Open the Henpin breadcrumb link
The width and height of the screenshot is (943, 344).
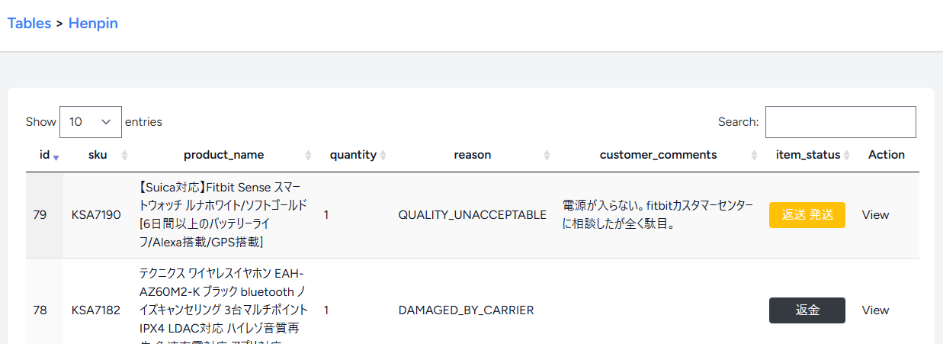click(x=93, y=24)
